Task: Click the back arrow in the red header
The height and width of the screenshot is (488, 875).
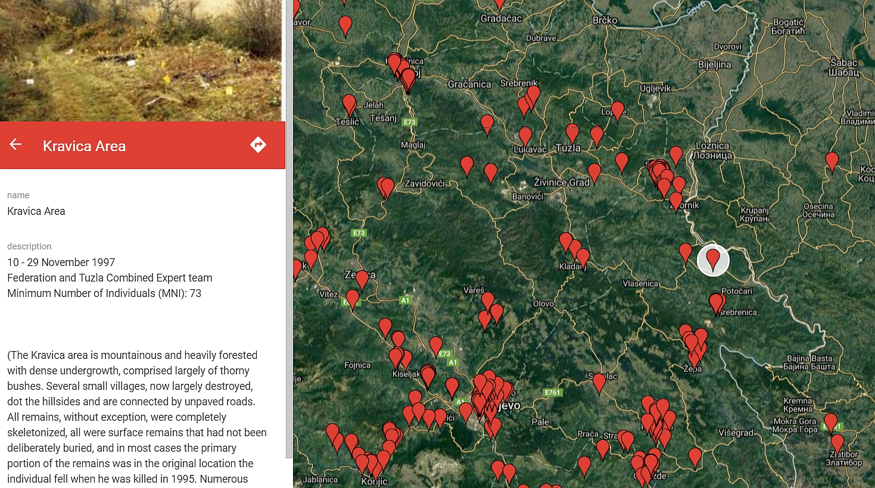Action: 15,145
